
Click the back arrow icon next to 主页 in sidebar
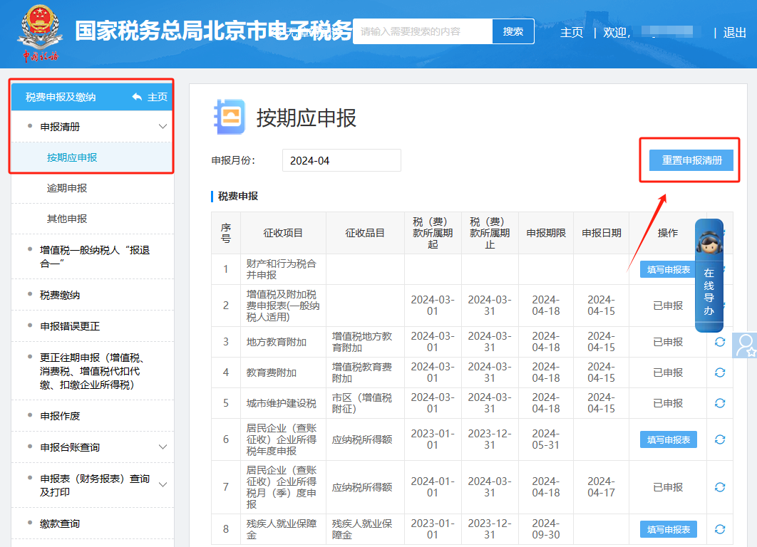pyautogui.click(x=137, y=97)
